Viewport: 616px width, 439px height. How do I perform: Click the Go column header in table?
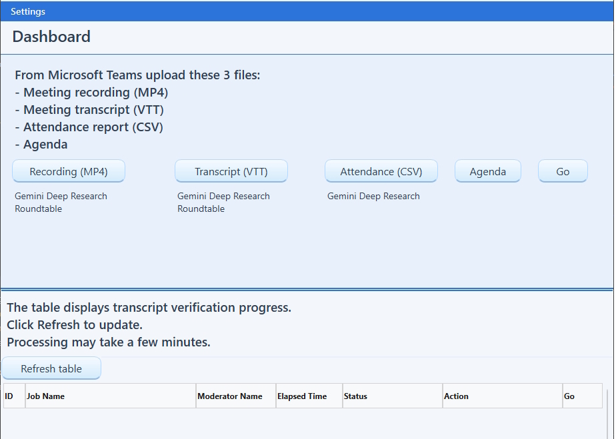(583, 396)
